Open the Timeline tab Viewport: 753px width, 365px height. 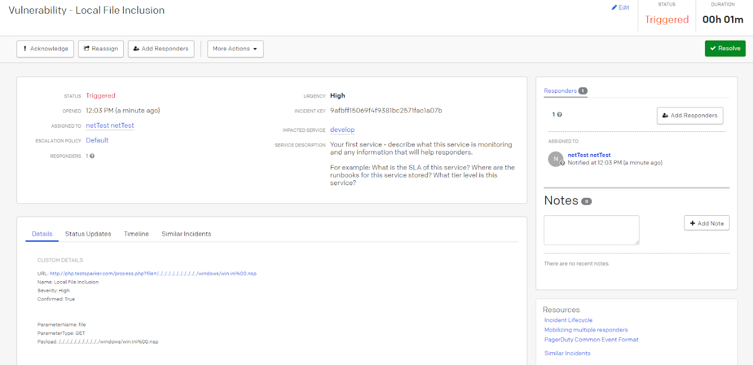[136, 234]
